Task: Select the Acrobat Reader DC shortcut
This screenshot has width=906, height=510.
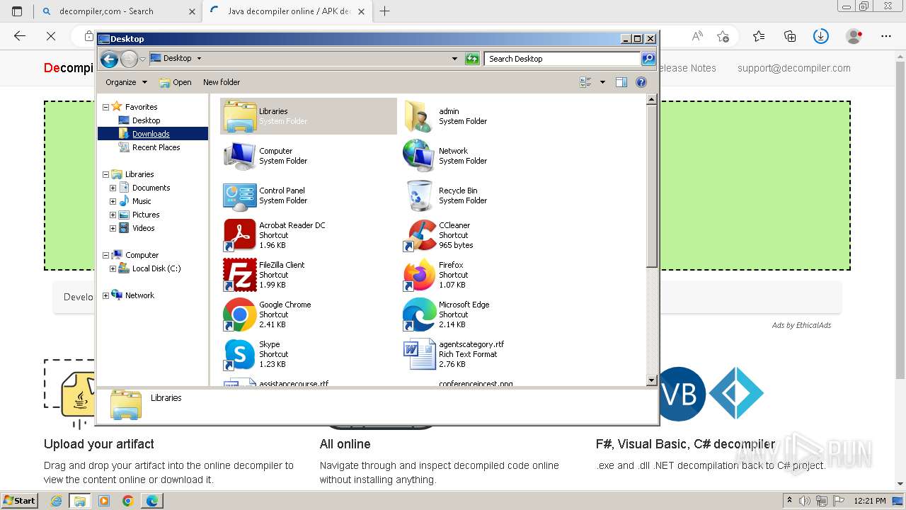Action: point(240,235)
